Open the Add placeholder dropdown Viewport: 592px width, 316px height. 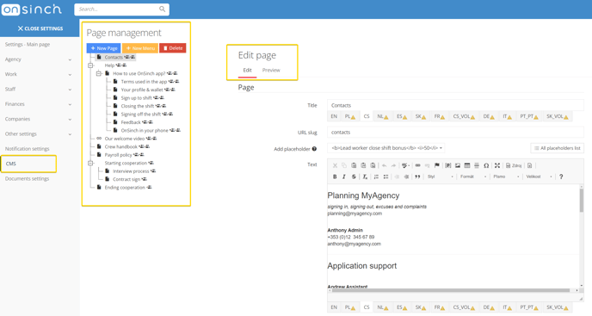click(386, 148)
